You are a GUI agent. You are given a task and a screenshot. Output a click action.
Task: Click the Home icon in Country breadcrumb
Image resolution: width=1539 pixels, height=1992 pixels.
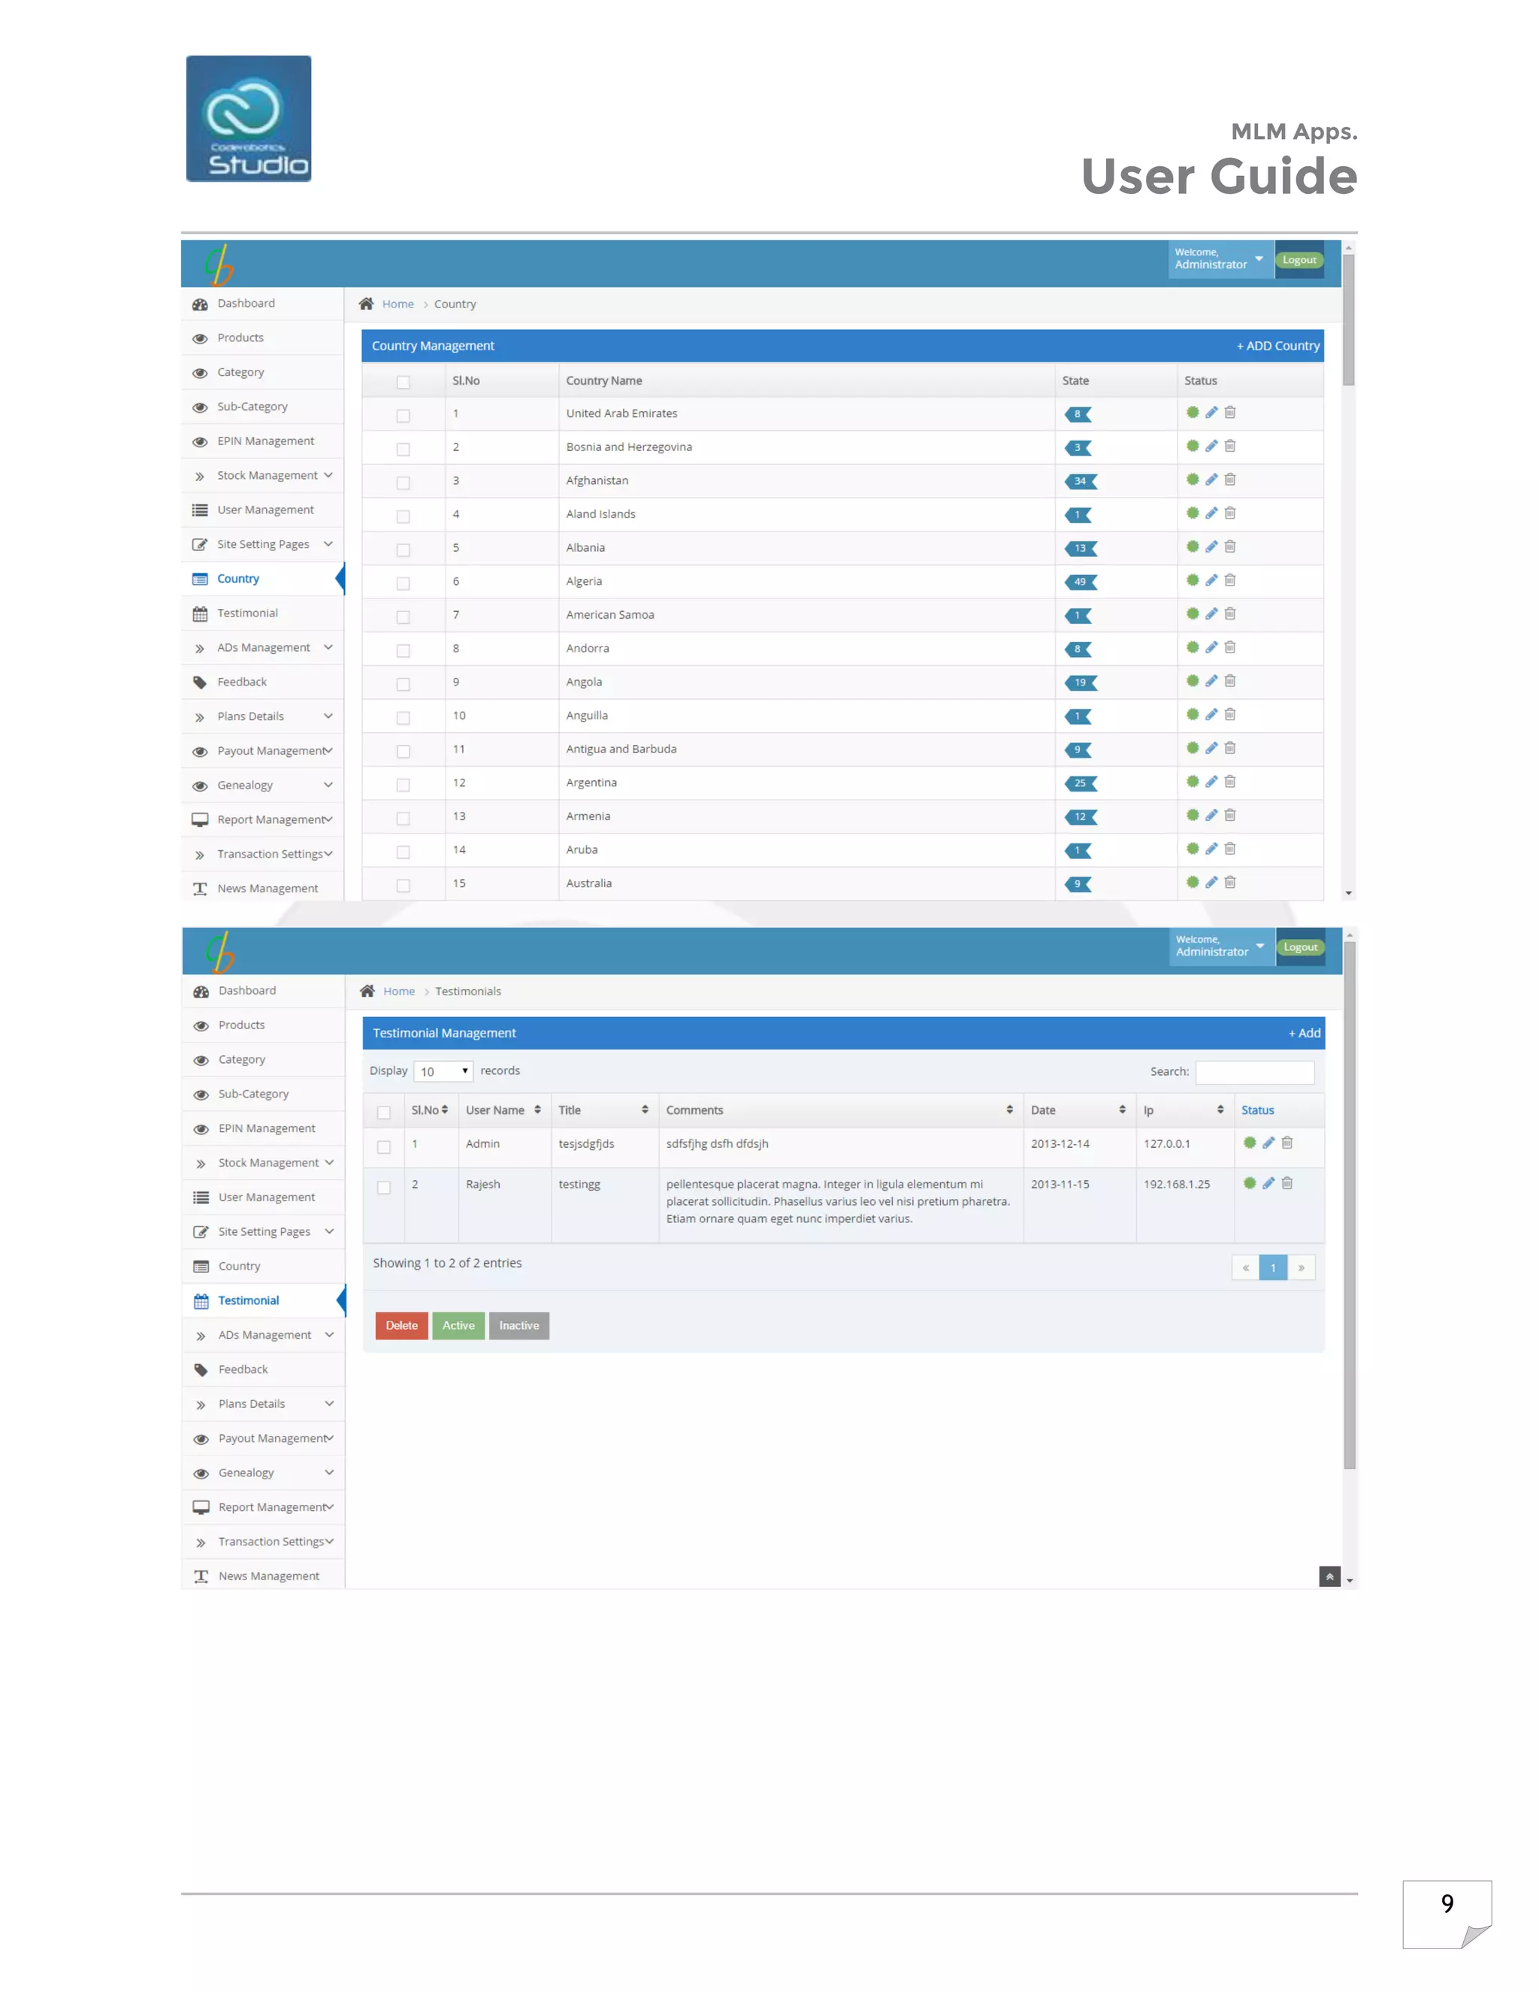point(367,304)
